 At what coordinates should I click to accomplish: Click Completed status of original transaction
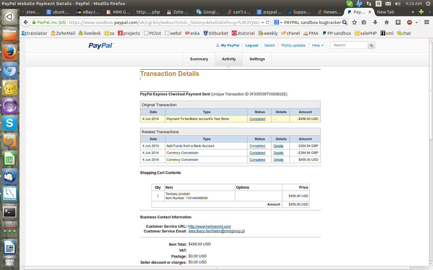pos(257,119)
